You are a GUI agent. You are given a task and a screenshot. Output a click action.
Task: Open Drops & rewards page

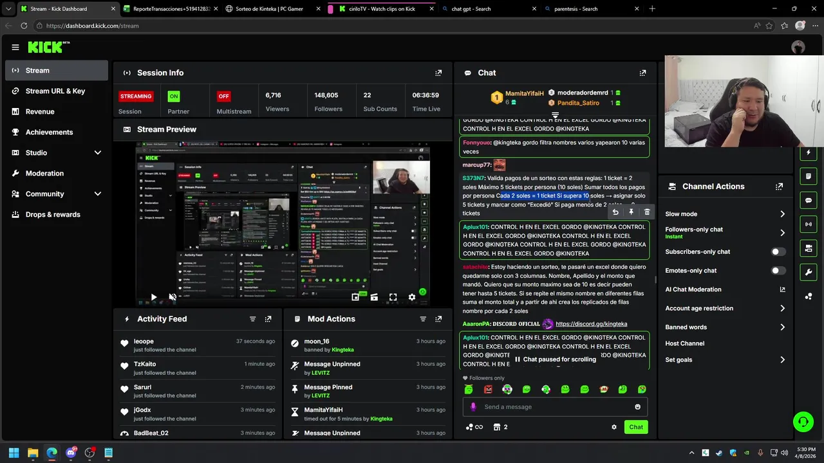[57, 214]
